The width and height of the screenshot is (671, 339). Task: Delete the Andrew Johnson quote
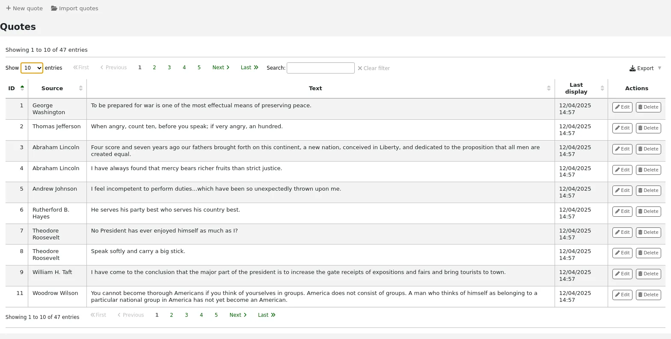[x=648, y=191]
